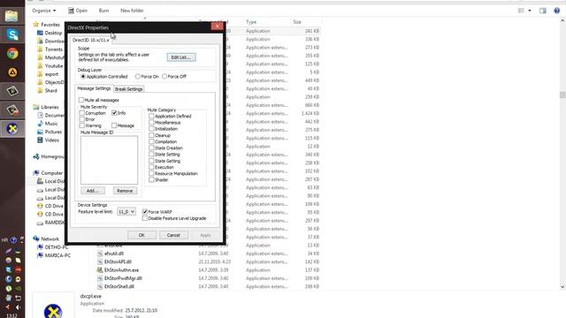Select the Direct3D 10.x/11.x tab
The width and height of the screenshot is (566, 318).
tap(90, 40)
